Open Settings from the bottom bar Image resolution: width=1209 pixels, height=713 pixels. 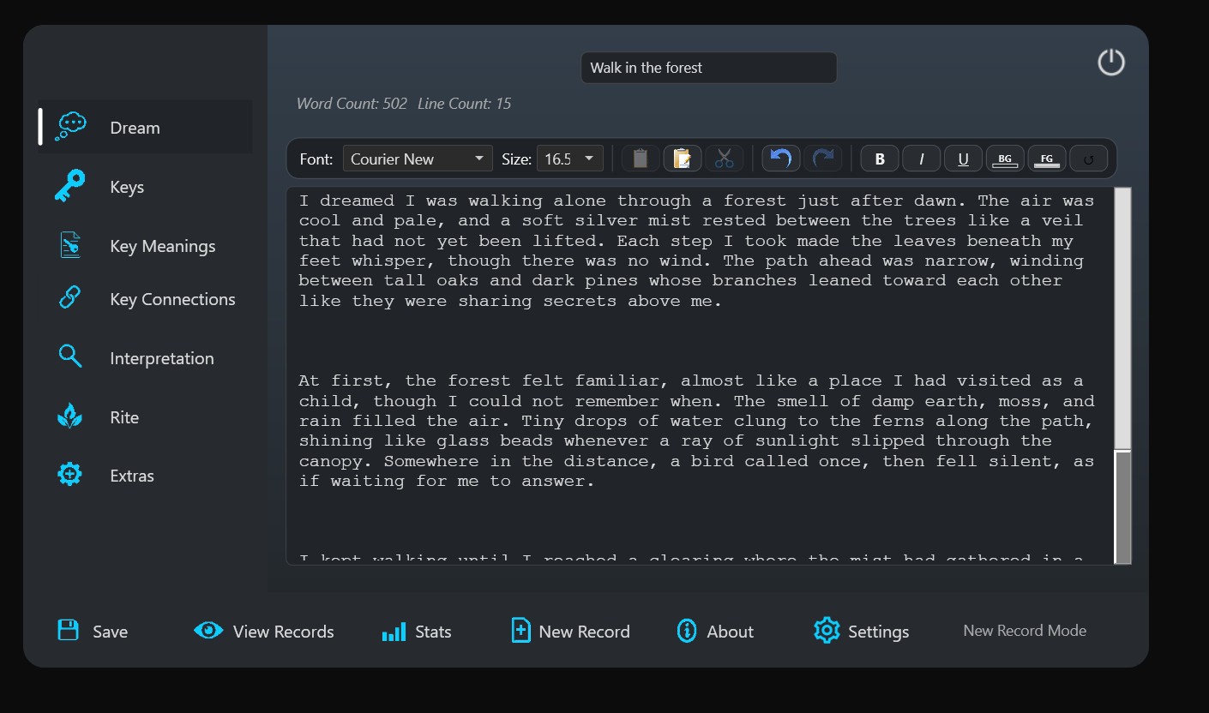[x=861, y=632]
